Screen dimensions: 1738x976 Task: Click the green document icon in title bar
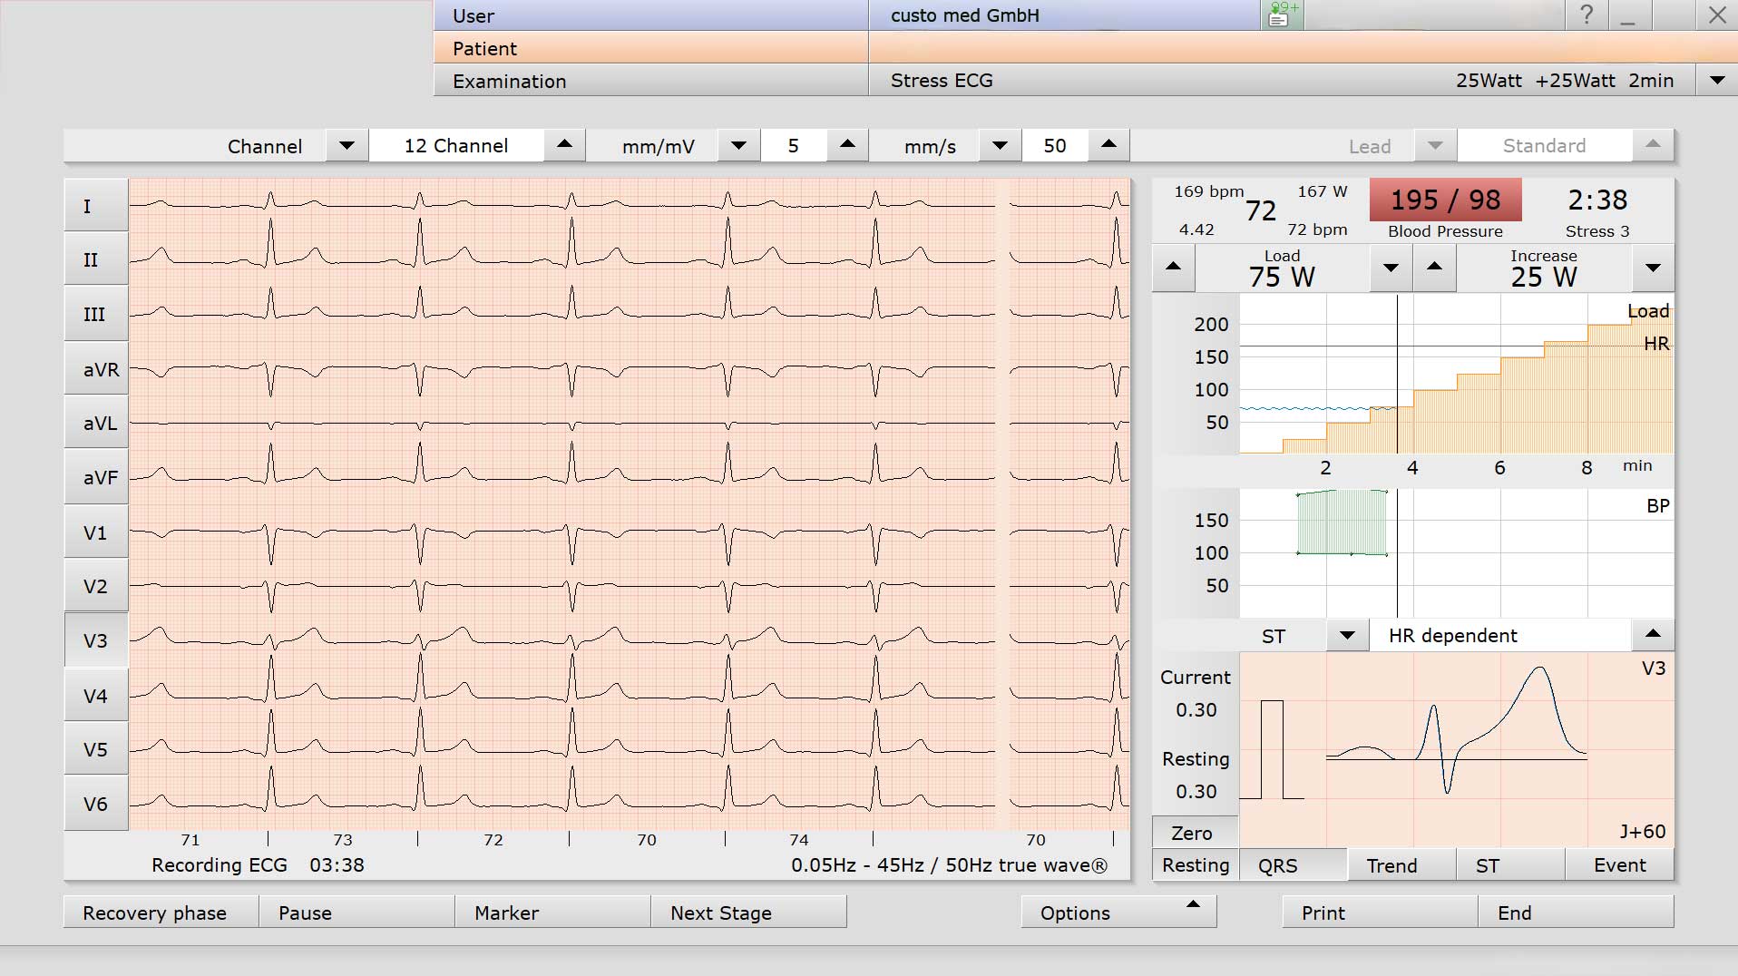[x=1282, y=15]
